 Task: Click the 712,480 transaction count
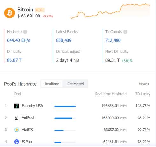point(113,40)
